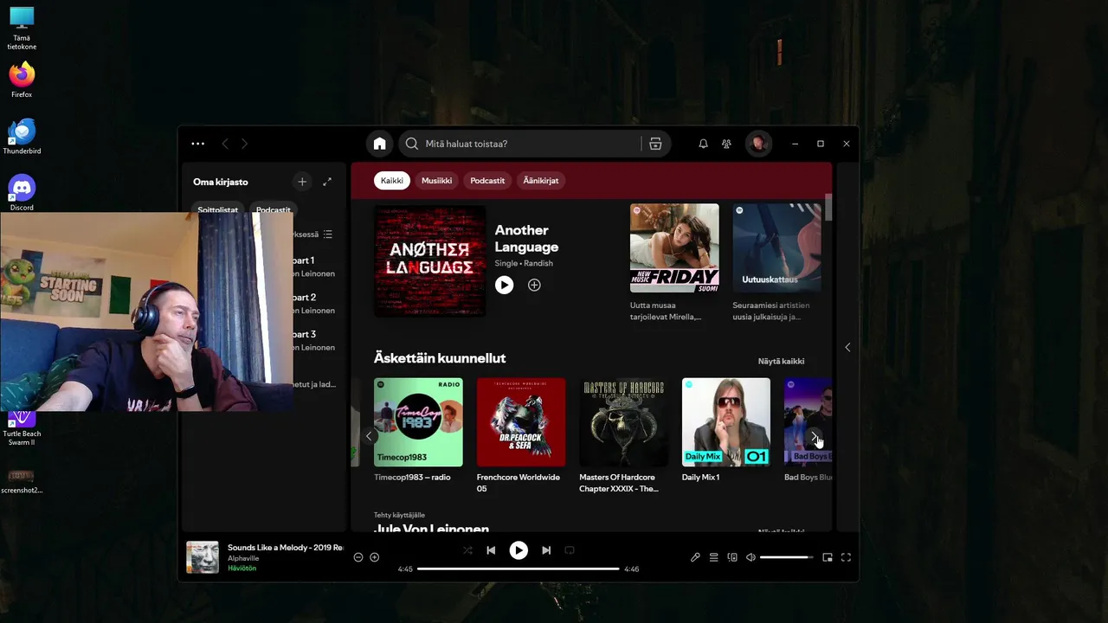Open the Firefox desktop shortcut
The height and width of the screenshot is (623, 1108).
[x=22, y=80]
